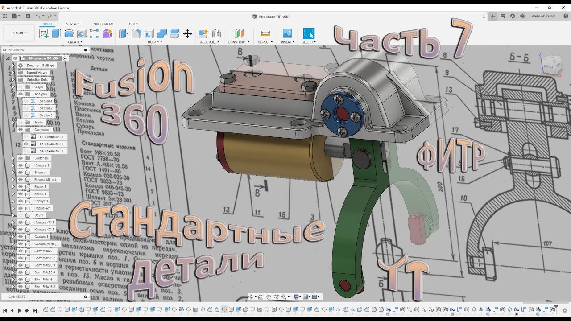Open the Create Form tool
This screenshot has height=321, width=571.
coord(107,33)
